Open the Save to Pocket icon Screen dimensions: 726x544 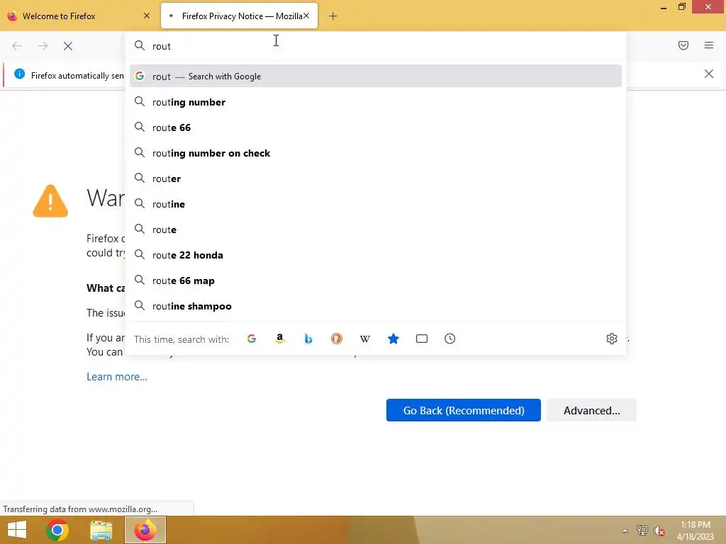pos(683,45)
